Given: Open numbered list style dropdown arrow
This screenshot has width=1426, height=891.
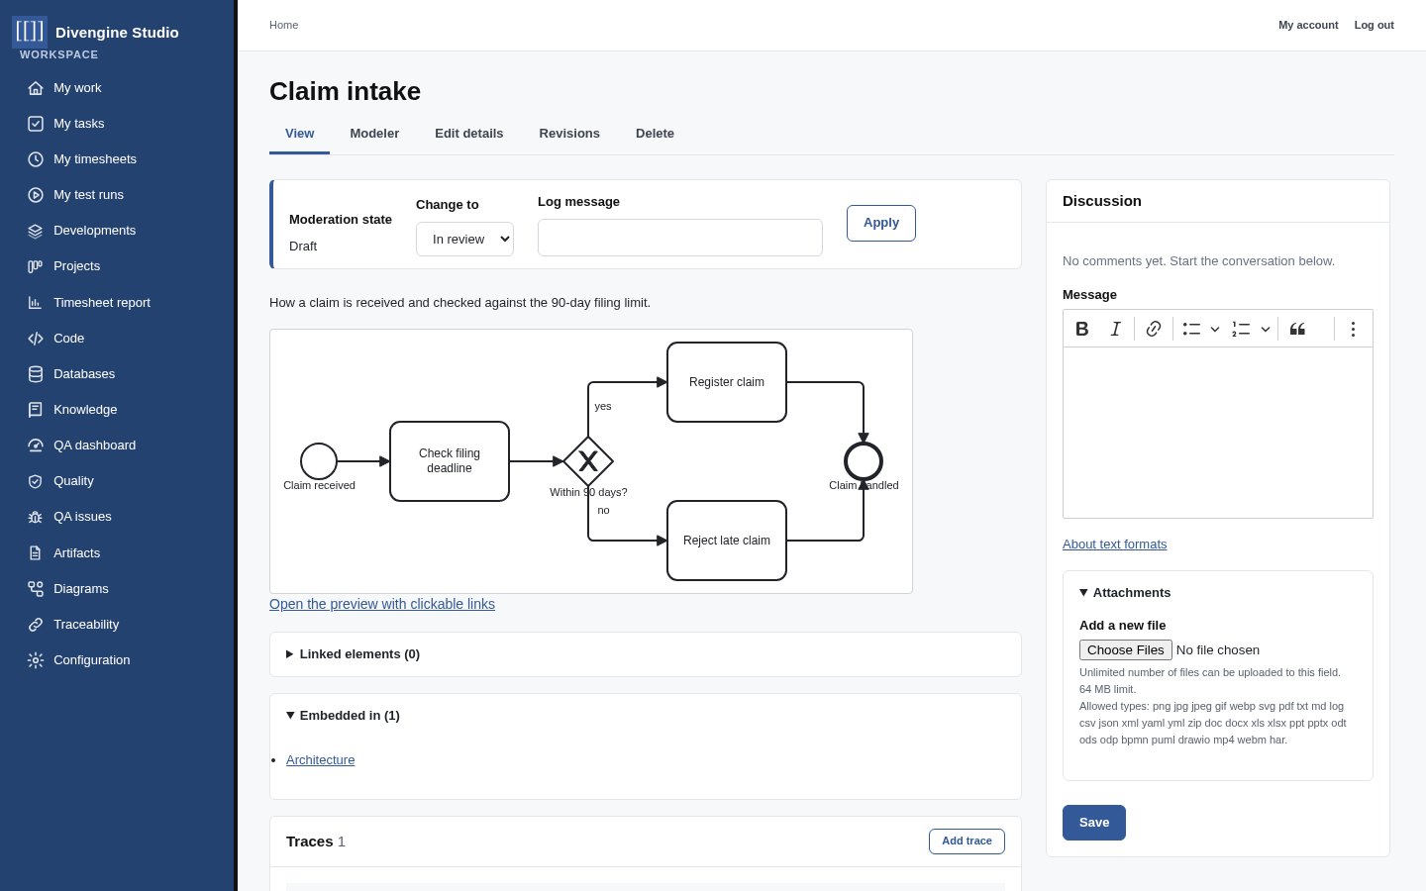Looking at the screenshot, I should (x=1265, y=329).
